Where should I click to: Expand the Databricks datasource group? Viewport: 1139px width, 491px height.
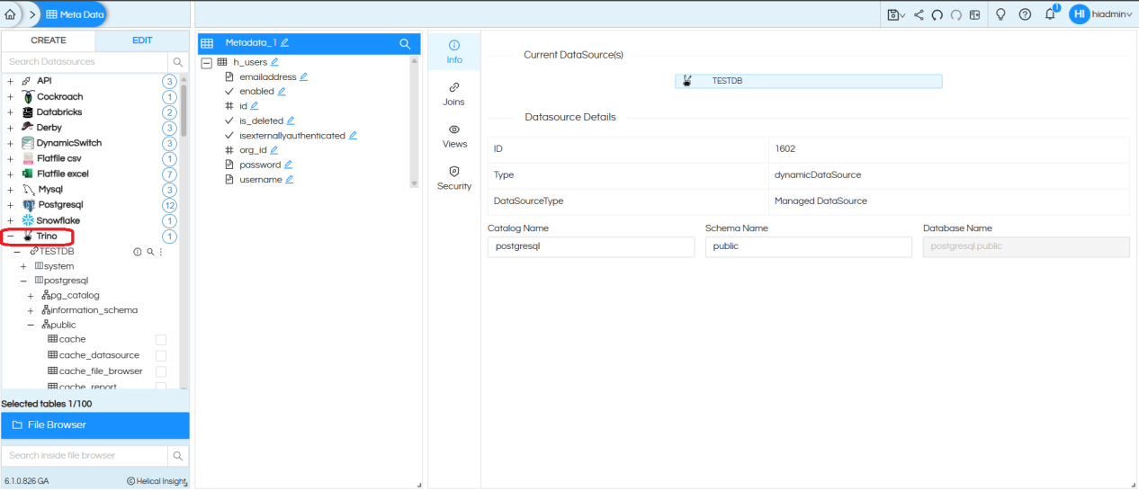[x=11, y=112]
